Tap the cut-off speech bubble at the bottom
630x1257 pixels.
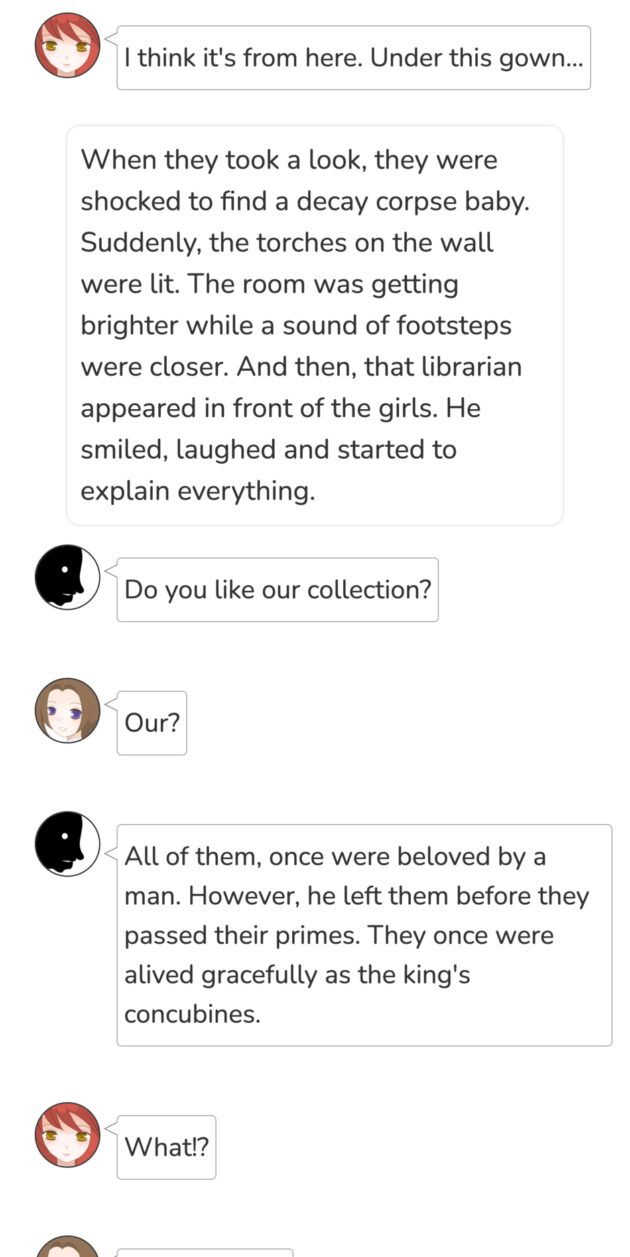(204, 1252)
